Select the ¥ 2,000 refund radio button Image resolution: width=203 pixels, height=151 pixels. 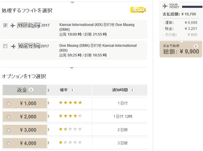8,117
